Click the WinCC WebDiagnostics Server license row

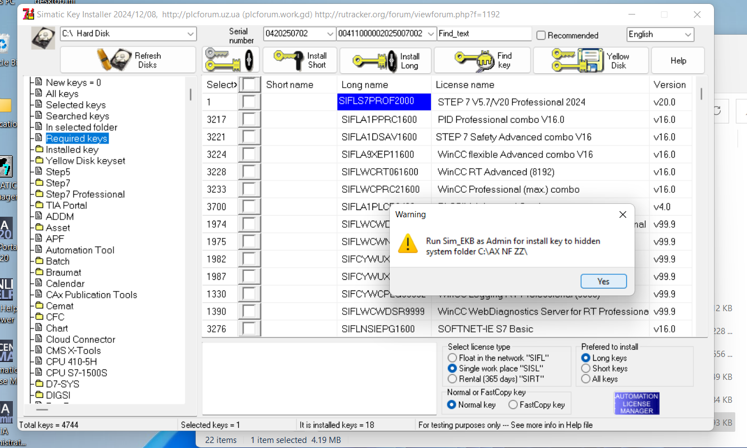click(x=543, y=312)
